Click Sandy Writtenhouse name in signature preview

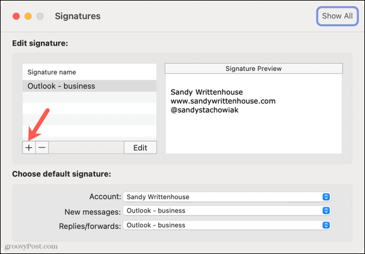207,92
